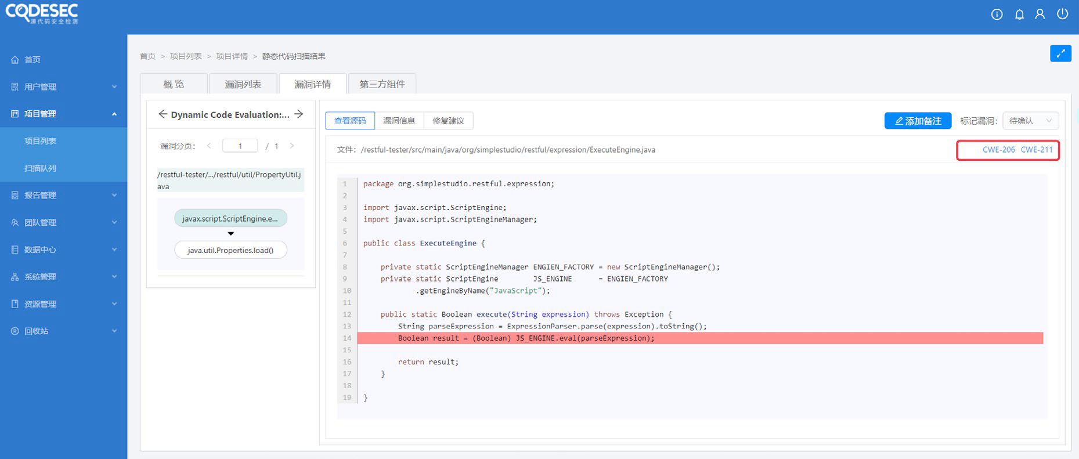This screenshot has height=459, width=1079.
Task: Select the 修复建议 sub-tab
Action: coord(448,121)
